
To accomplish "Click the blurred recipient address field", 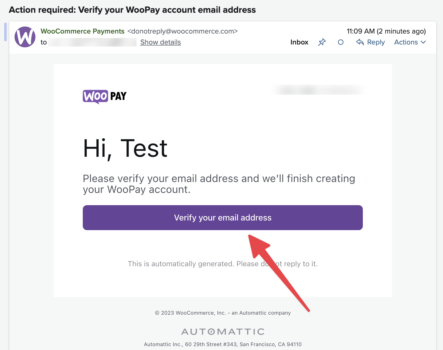I will (92, 42).
